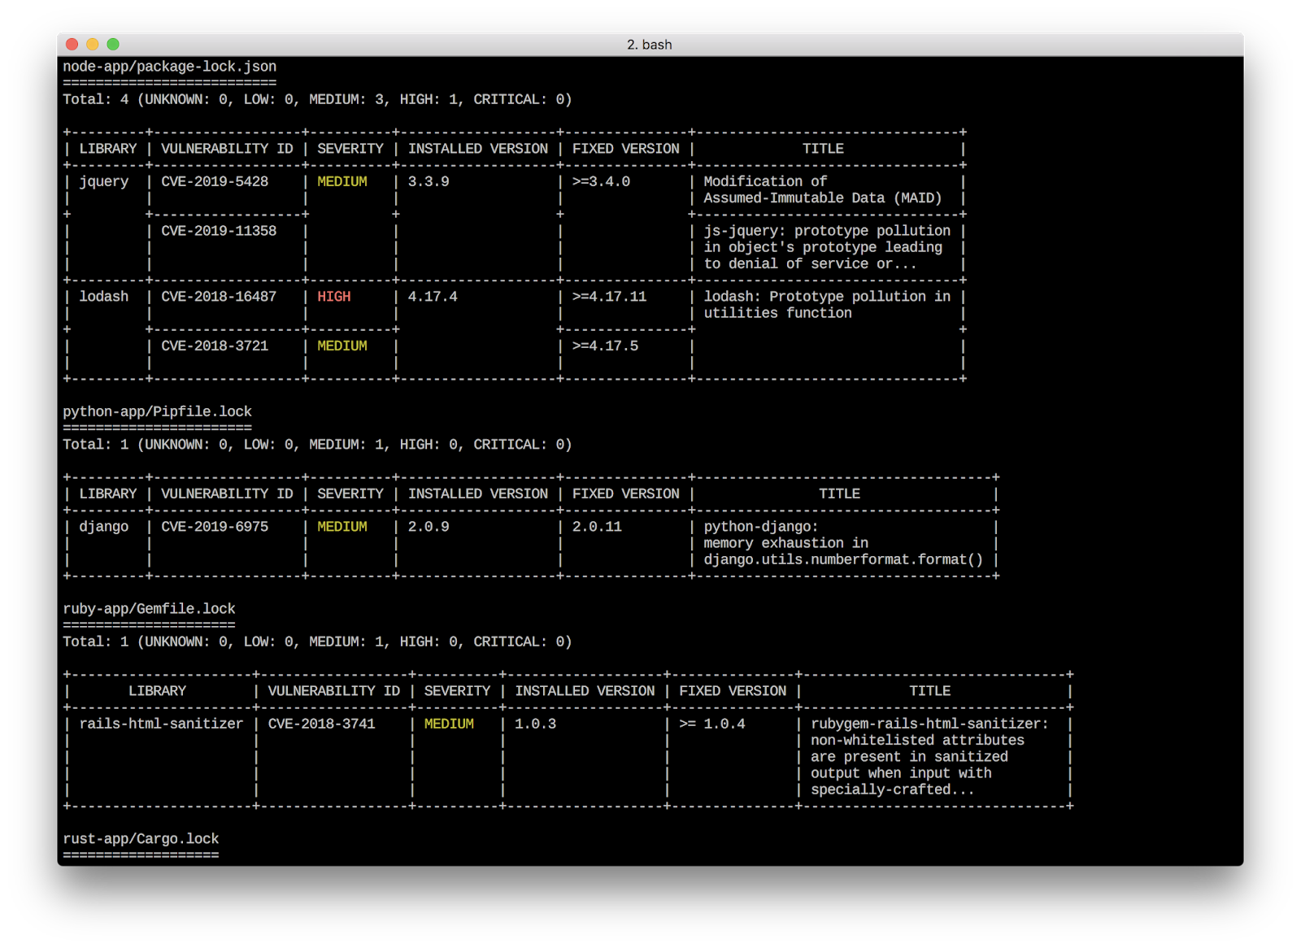1301x948 pixels.
Task: Click the SEVERITY column header
Action: [x=349, y=148]
